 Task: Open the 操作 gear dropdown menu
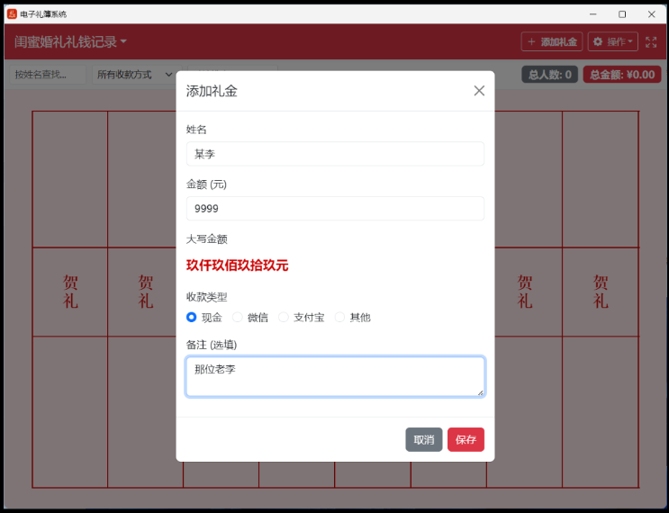(613, 42)
